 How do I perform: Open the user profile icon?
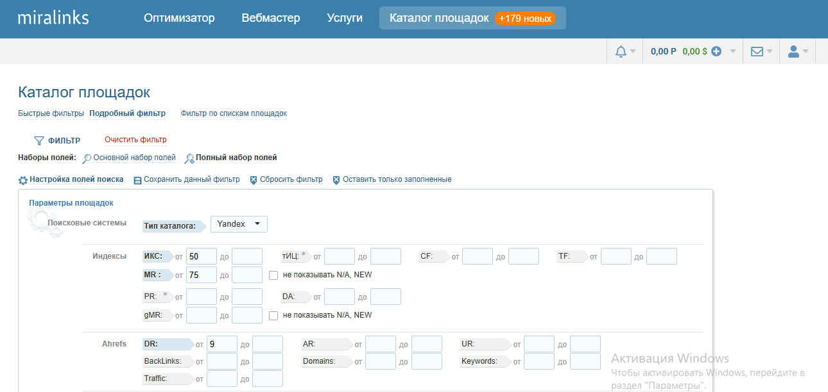click(x=793, y=52)
